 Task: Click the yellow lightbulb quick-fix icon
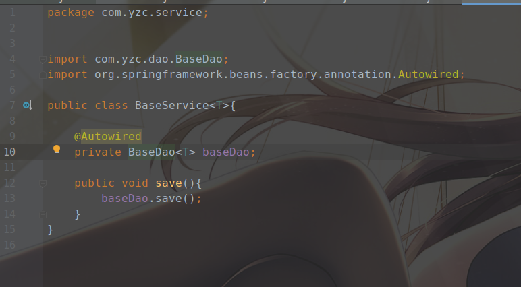[x=57, y=150]
